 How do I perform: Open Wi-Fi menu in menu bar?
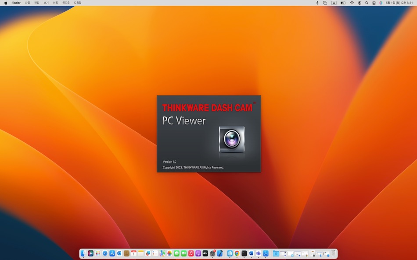pos(352,3)
